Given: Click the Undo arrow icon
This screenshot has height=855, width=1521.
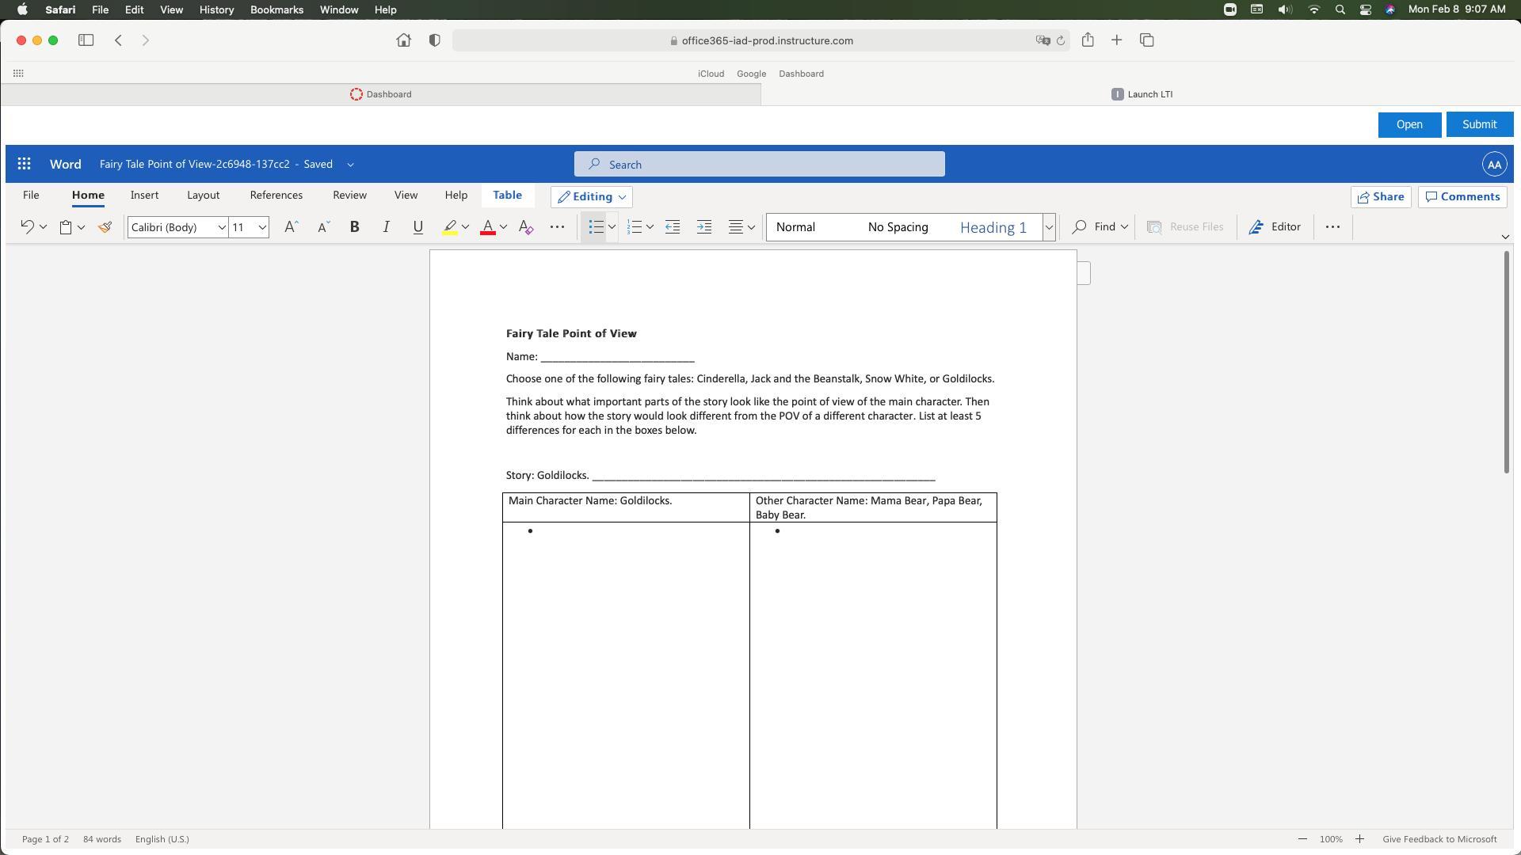Looking at the screenshot, I should click(x=27, y=227).
